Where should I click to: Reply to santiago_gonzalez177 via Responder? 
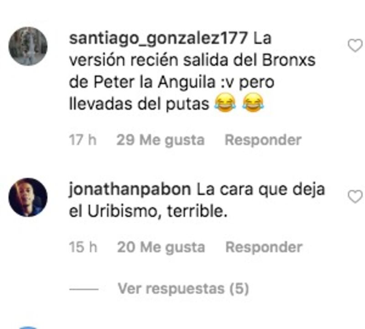[x=263, y=140]
